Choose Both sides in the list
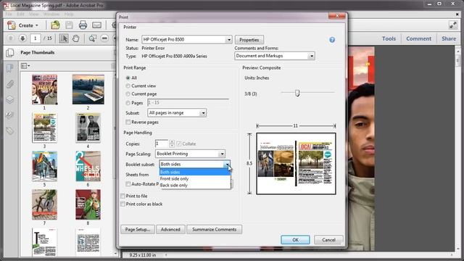Image resolution: width=464 pixels, height=261 pixels. (x=195, y=172)
